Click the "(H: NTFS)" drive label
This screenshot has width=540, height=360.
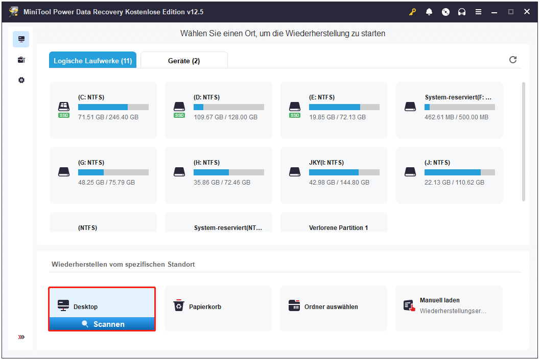coord(206,163)
